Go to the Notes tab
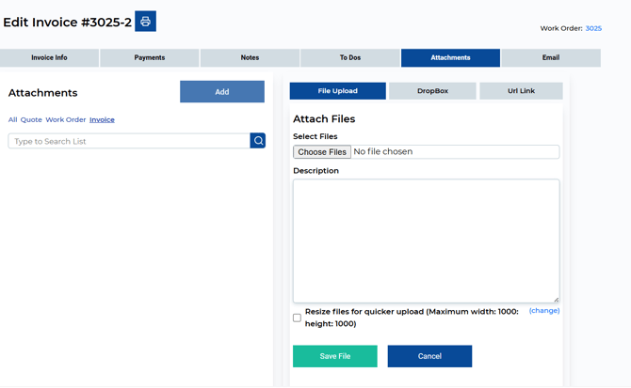631x388 pixels. 250,58
